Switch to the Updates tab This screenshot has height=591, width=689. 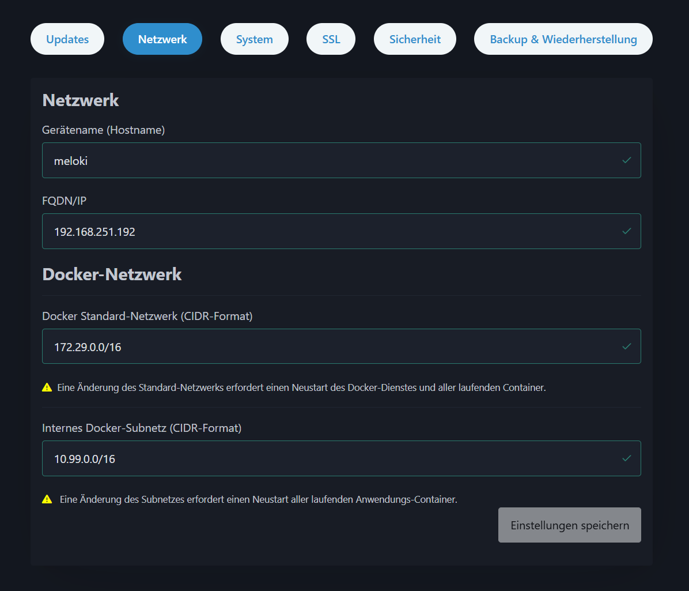point(67,39)
